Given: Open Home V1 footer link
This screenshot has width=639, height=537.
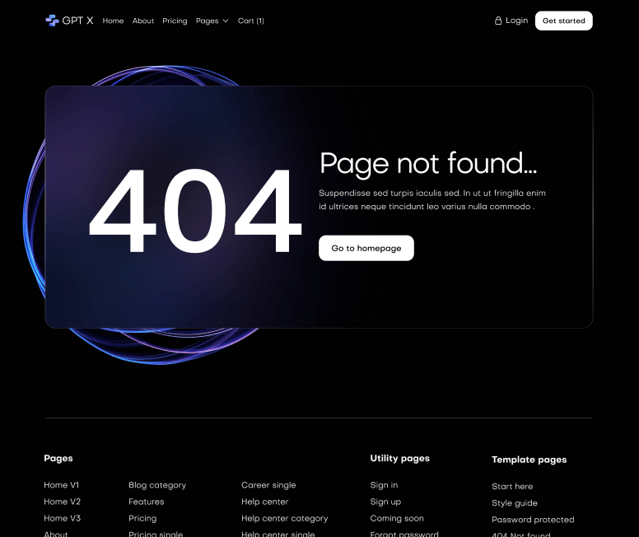Looking at the screenshot, I should 62,485.
